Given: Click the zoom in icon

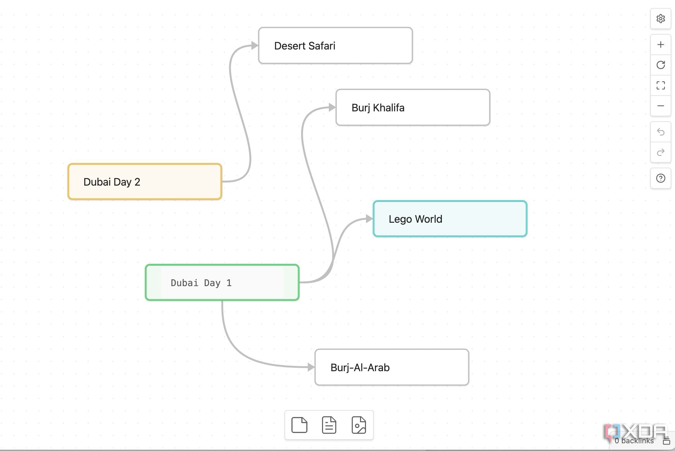Looking at the screenshot, I should (x=660, y=44).
